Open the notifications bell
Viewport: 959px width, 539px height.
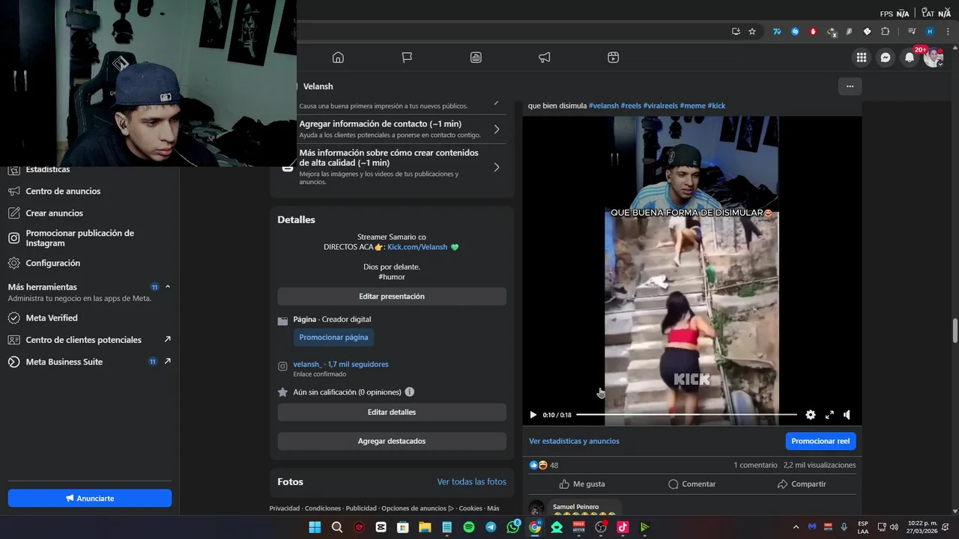point(910,58)
